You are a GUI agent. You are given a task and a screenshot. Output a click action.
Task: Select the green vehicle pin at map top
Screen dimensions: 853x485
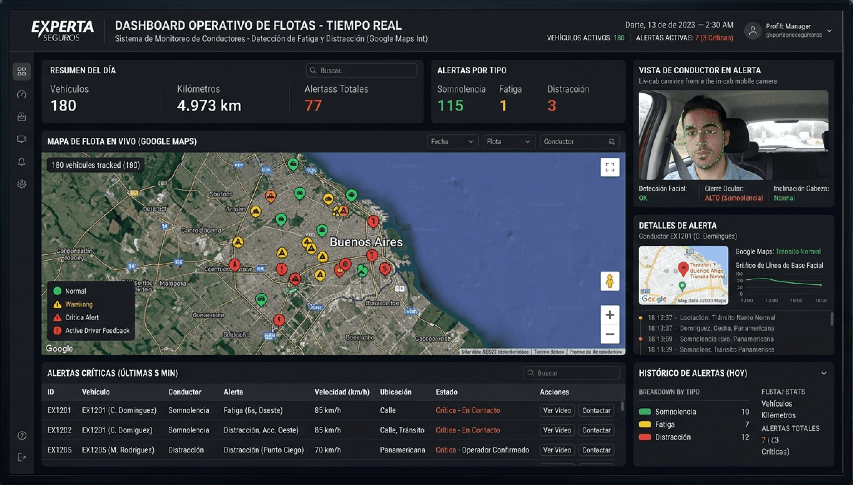[x=293, y=165]
